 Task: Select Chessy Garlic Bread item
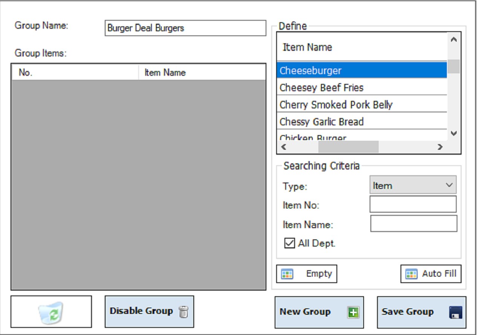click(361, 122)
